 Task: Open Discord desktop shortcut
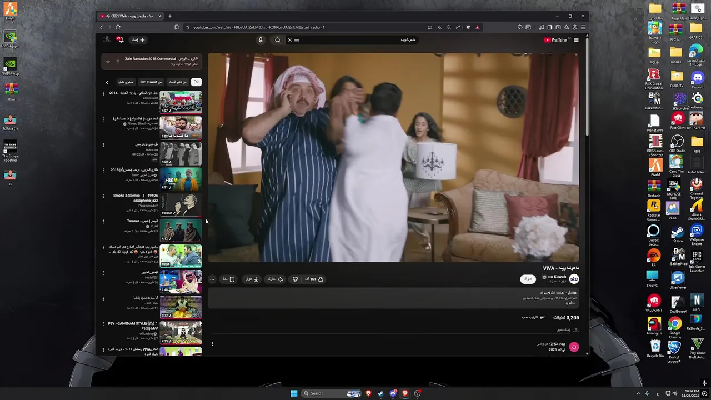point(697,79)
